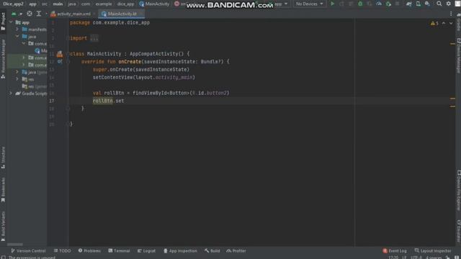Open the Device Manager toolbar icon
The width and height of the screenshot is (461, 259).
pos(418,4)
